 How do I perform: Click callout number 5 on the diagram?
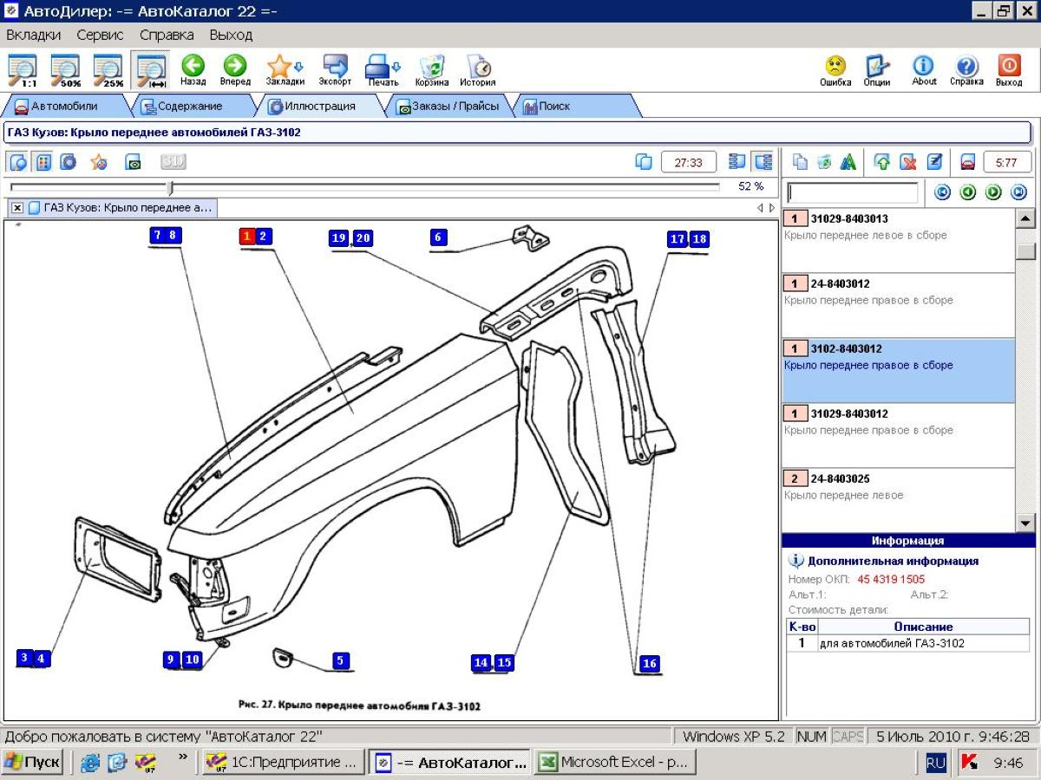coord(340,660)
